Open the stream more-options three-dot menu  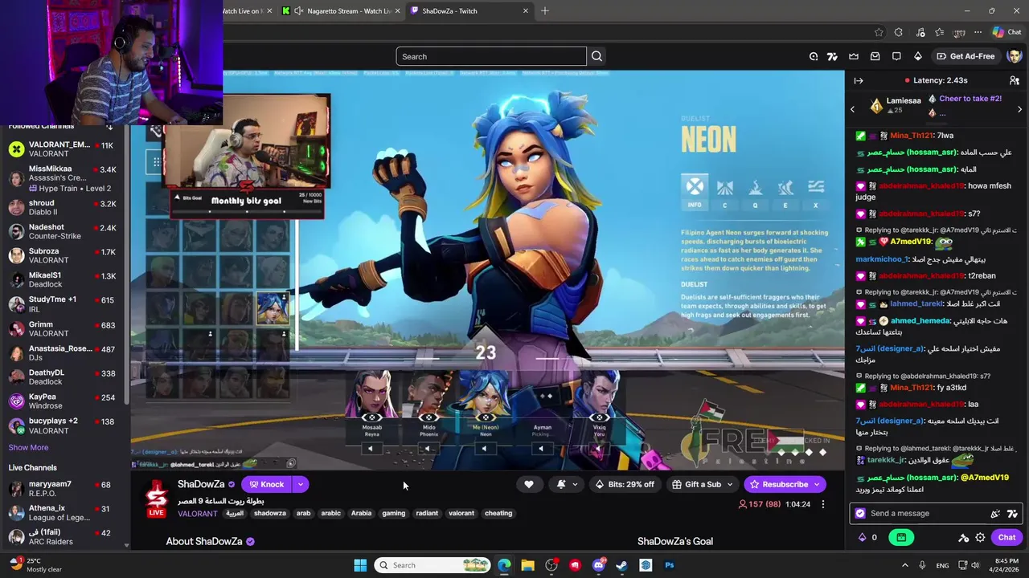pyautogui.click(x=822, y=504)
